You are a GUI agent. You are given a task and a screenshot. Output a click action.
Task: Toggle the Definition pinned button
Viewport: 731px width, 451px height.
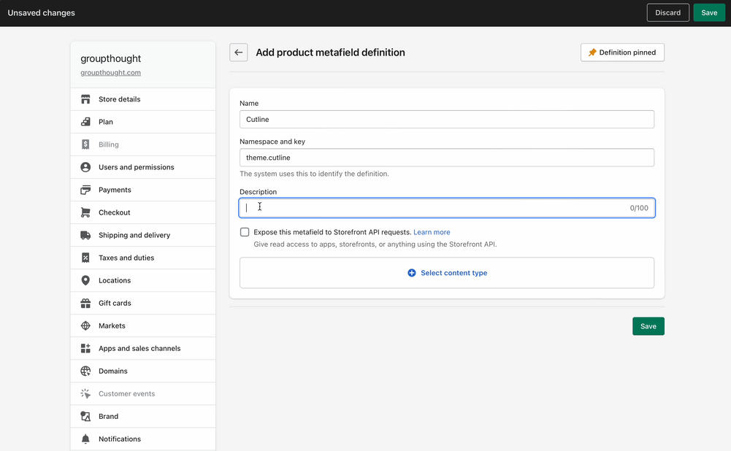coord(622,53)
